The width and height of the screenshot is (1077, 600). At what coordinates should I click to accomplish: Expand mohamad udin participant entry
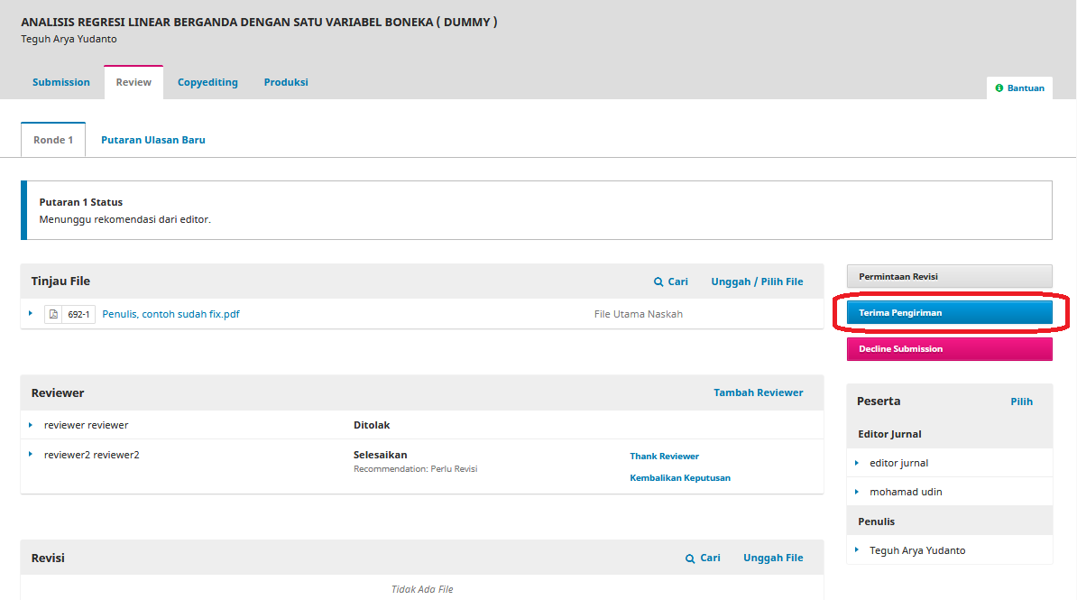856,492
